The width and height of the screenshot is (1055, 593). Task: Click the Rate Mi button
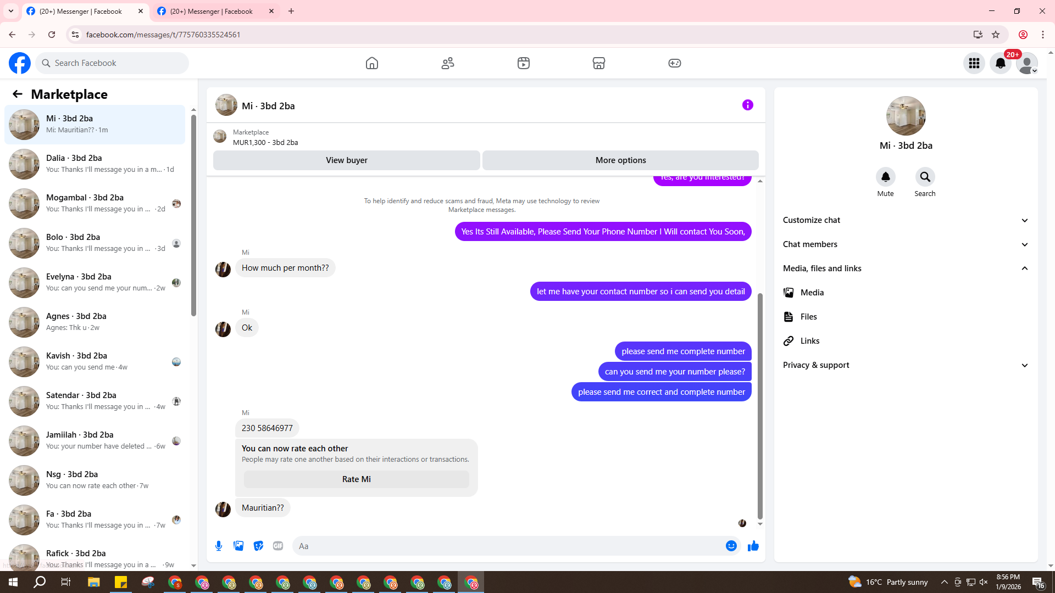[356, 479]
